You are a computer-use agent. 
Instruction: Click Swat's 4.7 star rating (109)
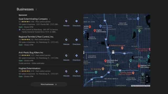point(26,22)
